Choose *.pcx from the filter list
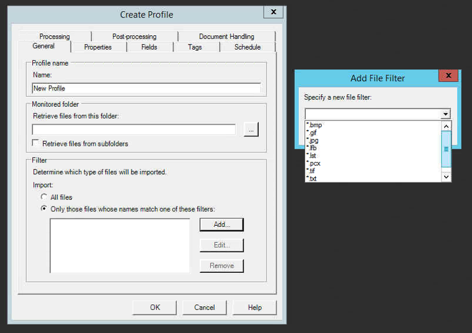 [x=373, y=163]
